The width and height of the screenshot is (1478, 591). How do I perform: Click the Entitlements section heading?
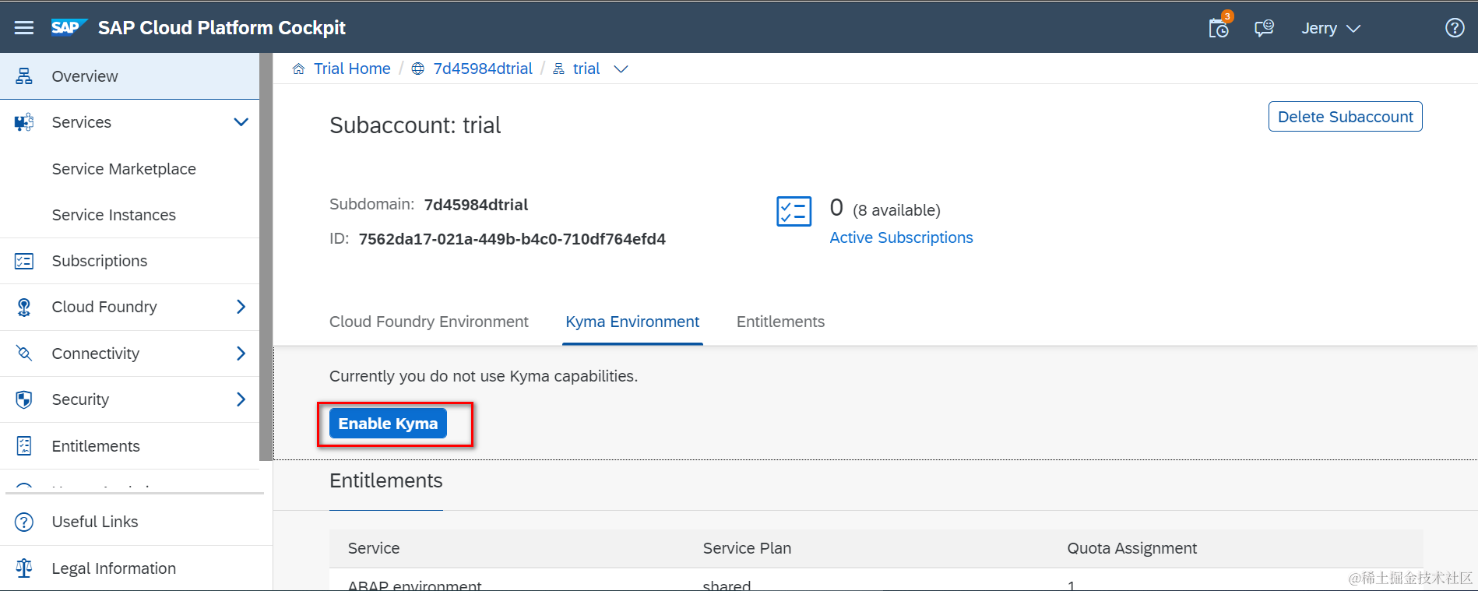[385, 480]
